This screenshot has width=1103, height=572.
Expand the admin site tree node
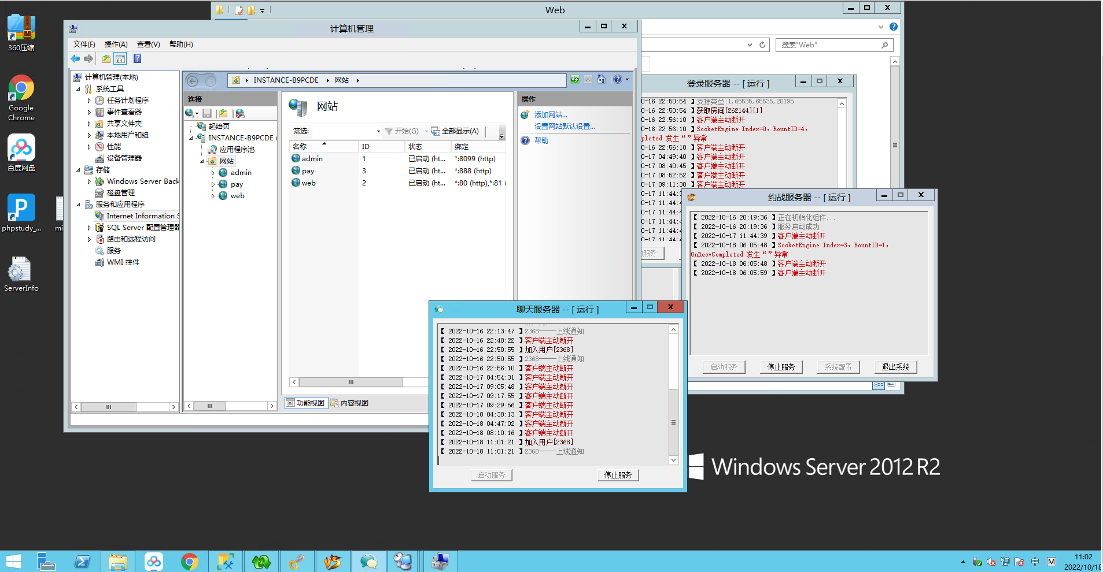pos(213,173)
